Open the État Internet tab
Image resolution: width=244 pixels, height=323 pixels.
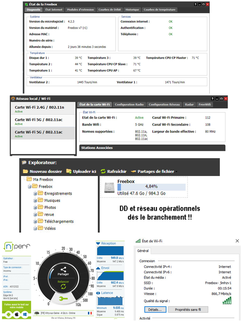click(54, 10)
